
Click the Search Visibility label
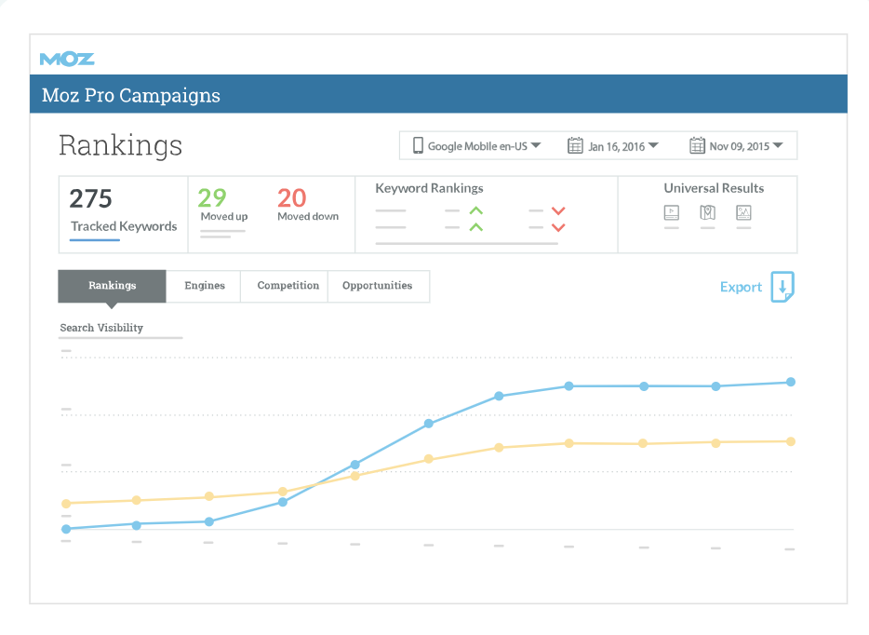pos(101,328)
